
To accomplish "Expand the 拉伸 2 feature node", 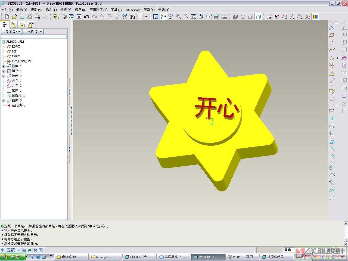I will point(4,76).
